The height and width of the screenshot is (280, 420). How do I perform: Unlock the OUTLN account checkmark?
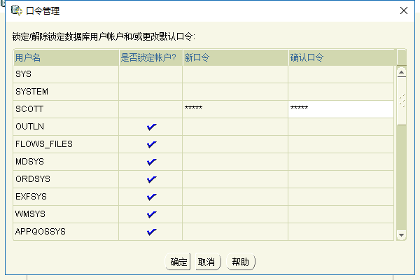[151, 127]
